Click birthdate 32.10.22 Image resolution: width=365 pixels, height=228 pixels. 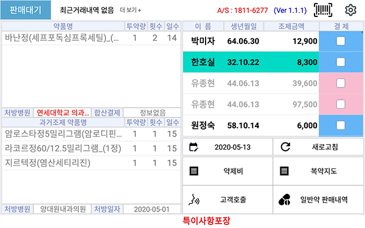243,62
